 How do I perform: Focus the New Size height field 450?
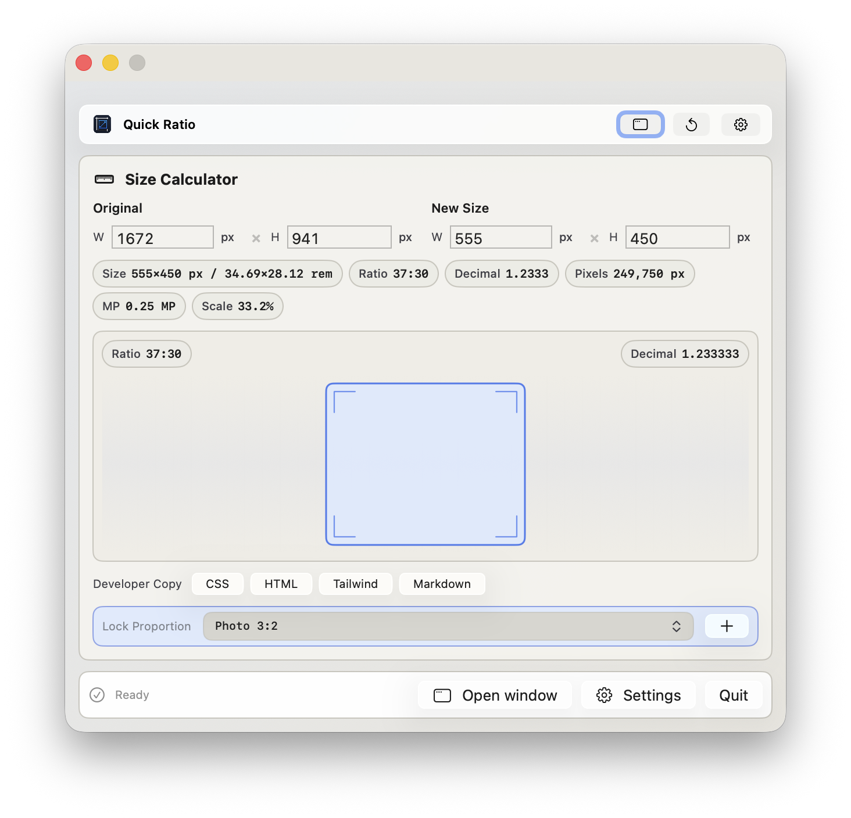tap(678, 238)
